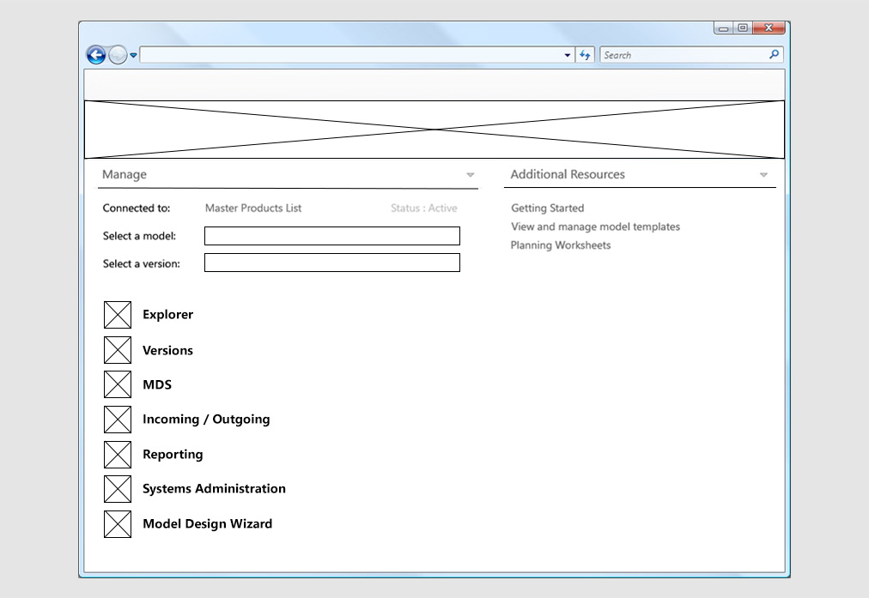The width and height of the screenshot is (869, 598).
Task: Click the search magnifier icon
Action: tap(774, 55)
